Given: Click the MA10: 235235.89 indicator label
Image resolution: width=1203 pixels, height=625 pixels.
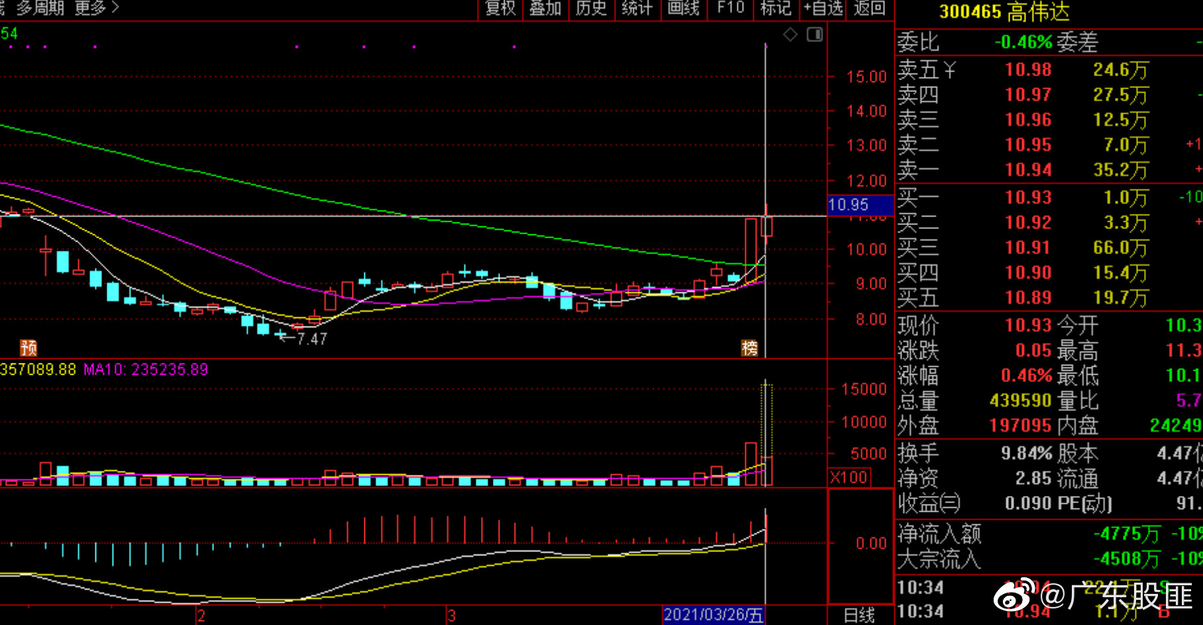Looking at the screenshot, I should click(146, 369).
